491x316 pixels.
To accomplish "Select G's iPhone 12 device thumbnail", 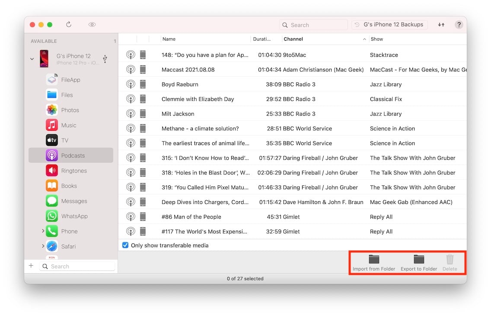I will (44, 58).
